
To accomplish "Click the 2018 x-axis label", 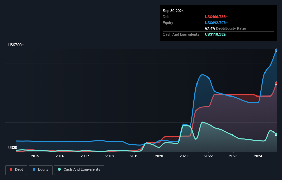I will pos(110,156).
